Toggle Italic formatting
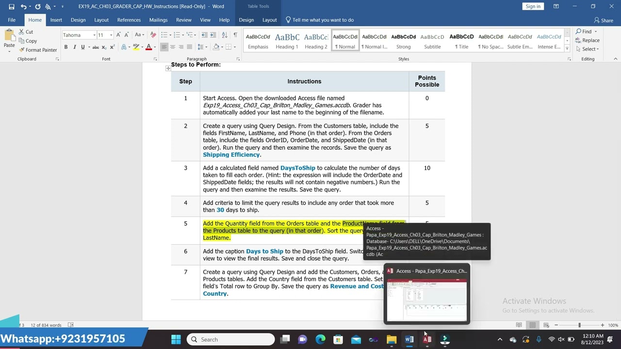The height and width of the screenshot is (349, 621). point(74,47)
